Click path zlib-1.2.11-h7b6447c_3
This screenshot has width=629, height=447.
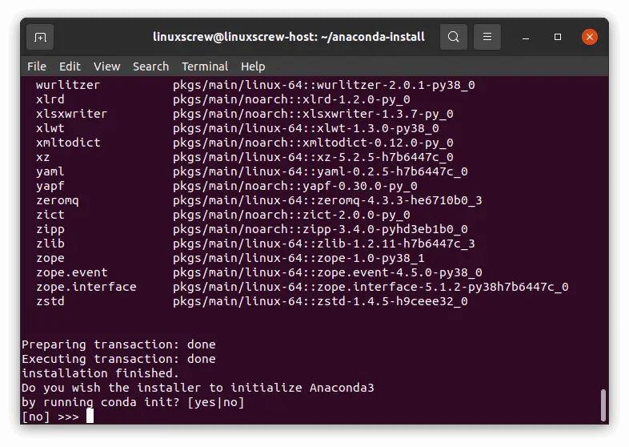[x=396, y=244]
